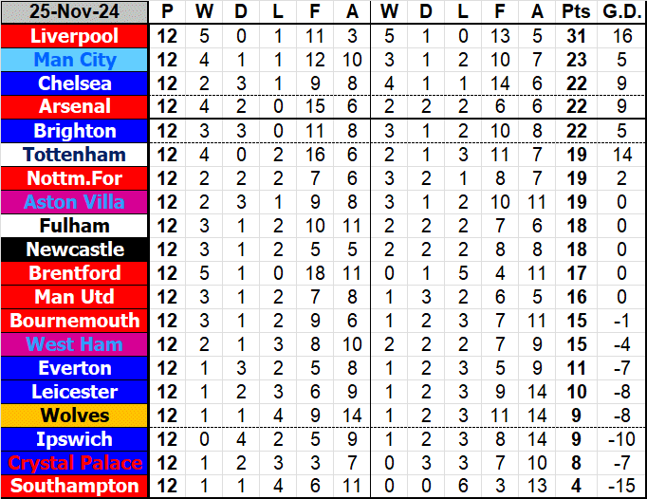Click the Liverpool team name cell
647x499 pixels.
point(75,37)
